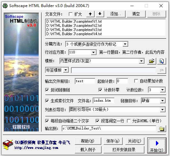Click 打开安装目录 button
The image size is (170, 156).
pos(124,150)
